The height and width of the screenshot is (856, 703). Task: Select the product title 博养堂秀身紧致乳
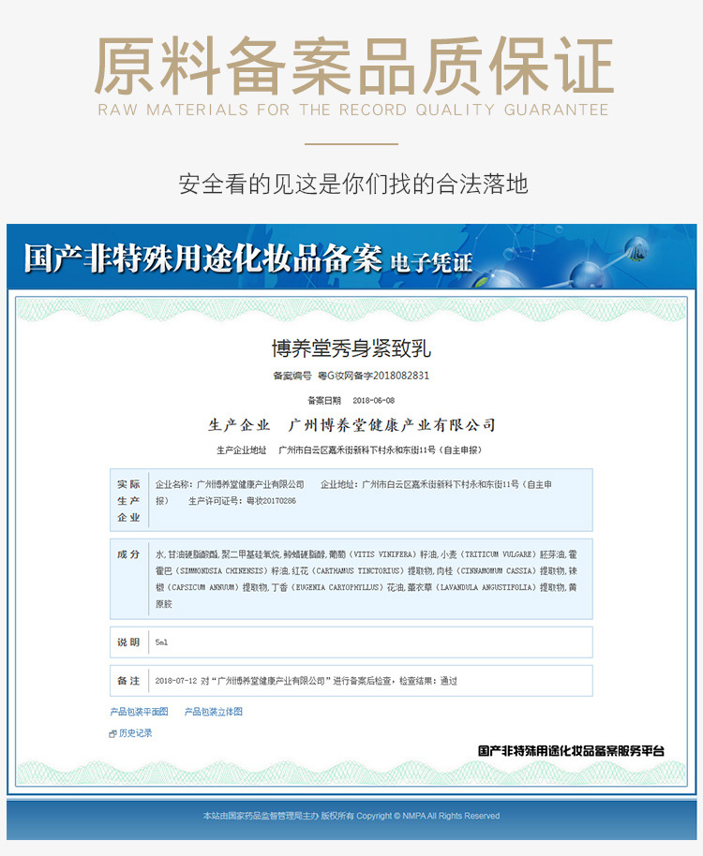351,348
